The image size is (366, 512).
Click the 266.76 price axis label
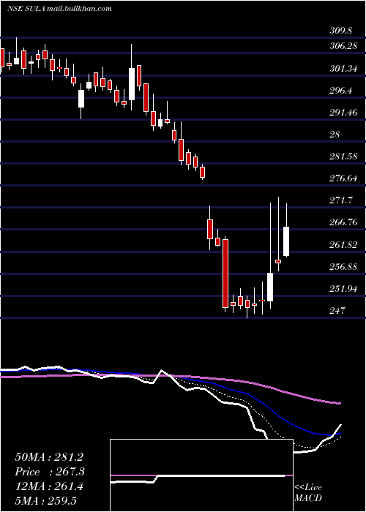point(343,222)
